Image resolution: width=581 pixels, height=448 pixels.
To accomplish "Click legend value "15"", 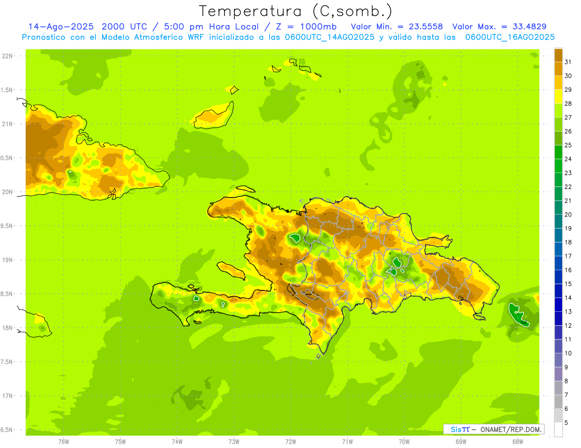I will (568, 284).
